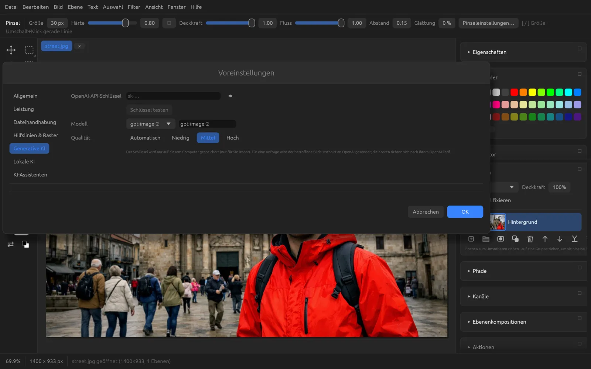Viewport: 591px width, 369px height.
Task: Select Hoch quality option
Action: 232,138
